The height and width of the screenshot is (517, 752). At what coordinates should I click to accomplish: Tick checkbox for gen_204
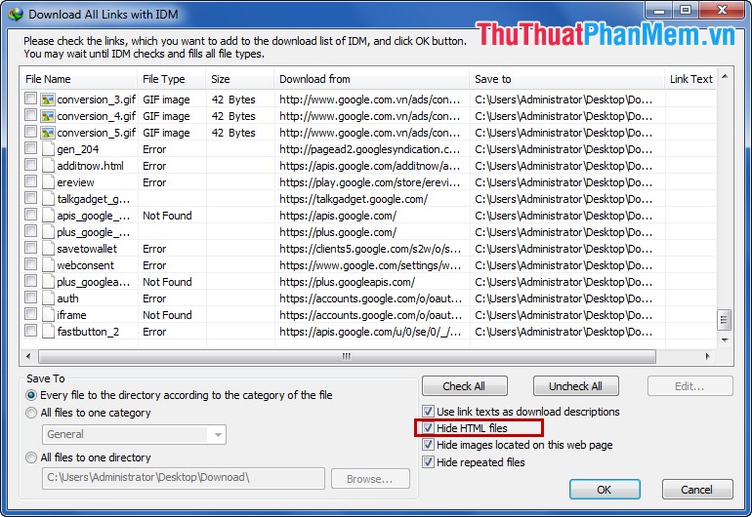(30, 148)
